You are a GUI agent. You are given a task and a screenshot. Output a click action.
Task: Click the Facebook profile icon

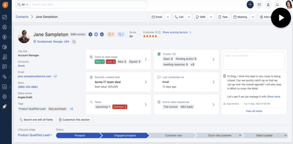click(90, 34)
